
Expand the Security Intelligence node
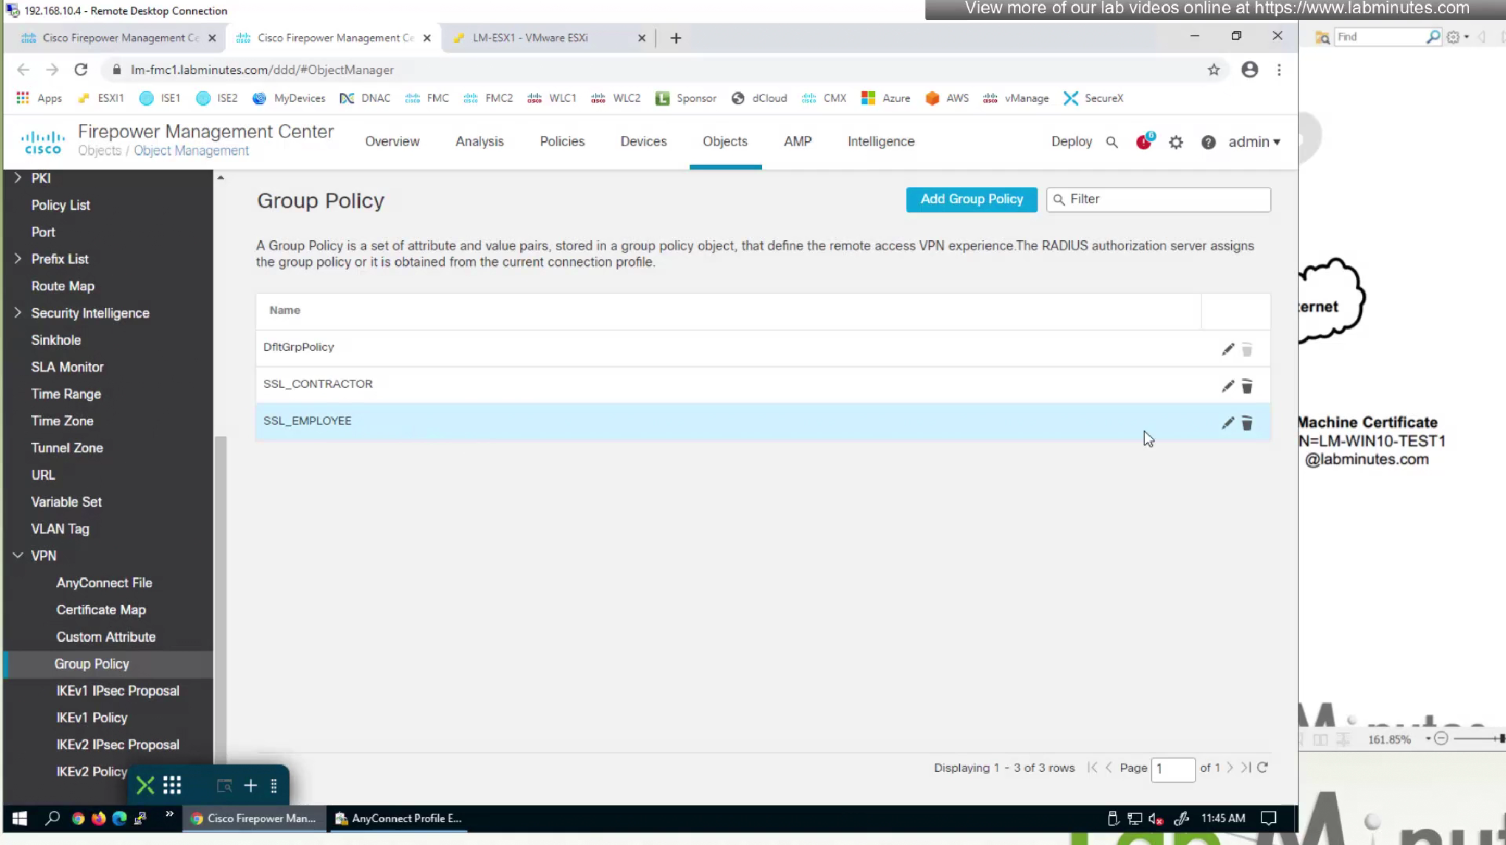point(18,313)
